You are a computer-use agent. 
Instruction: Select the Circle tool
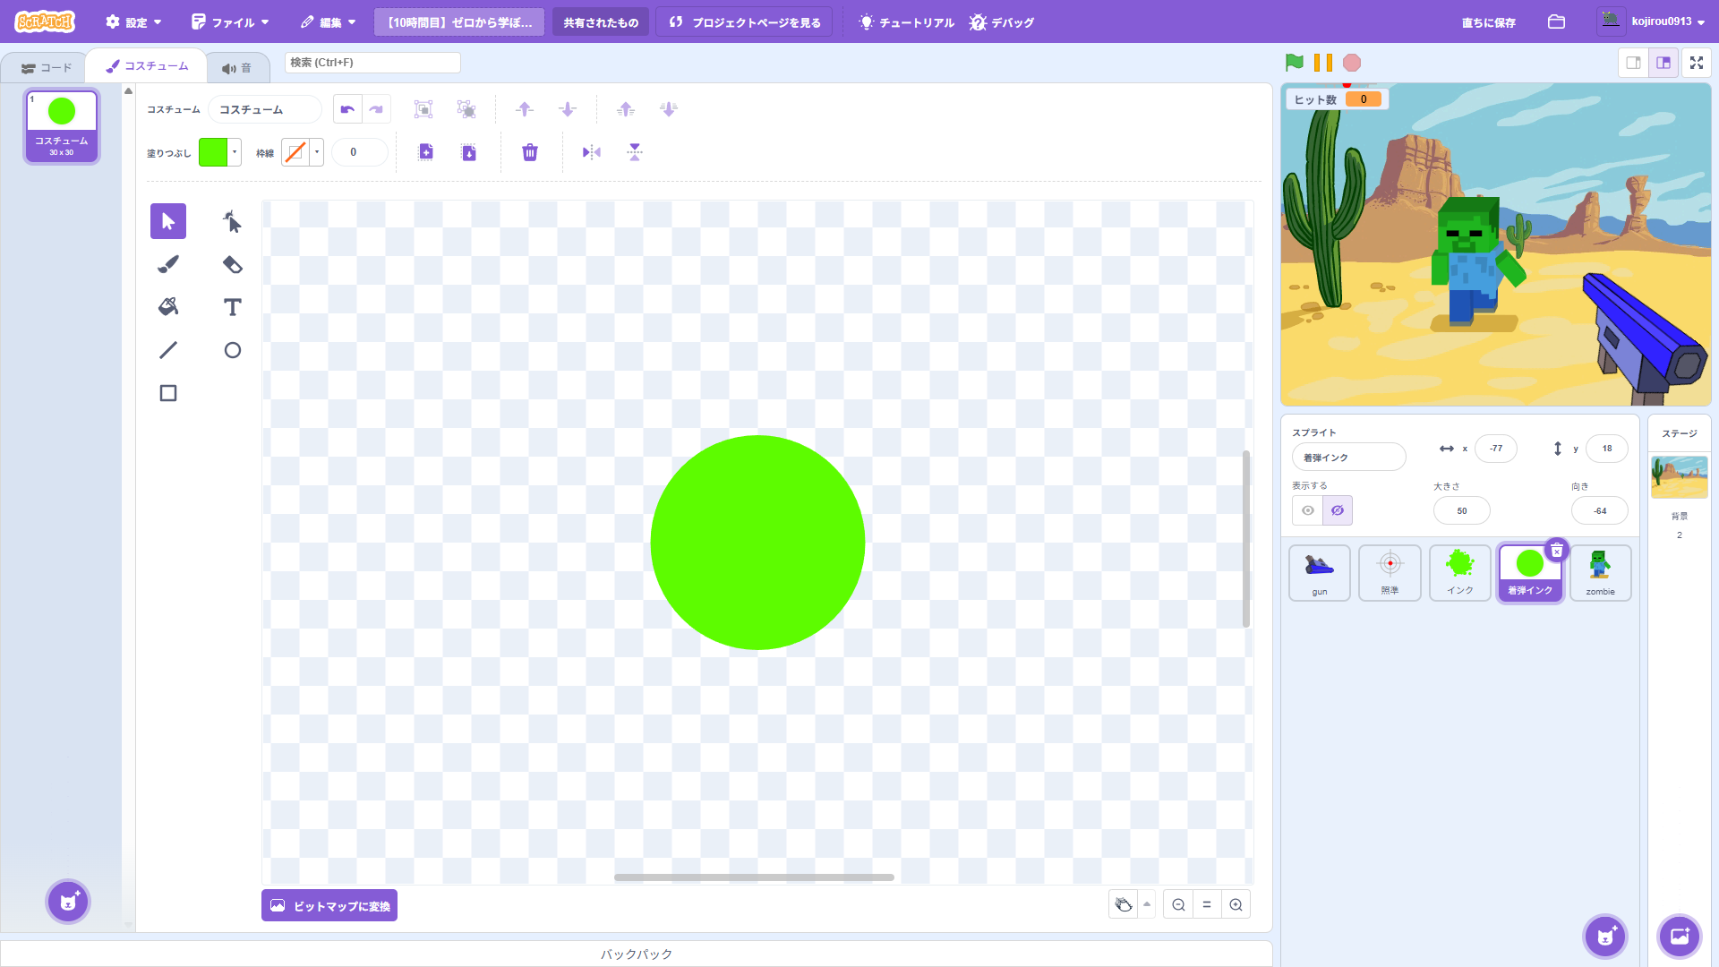point(233,350)
